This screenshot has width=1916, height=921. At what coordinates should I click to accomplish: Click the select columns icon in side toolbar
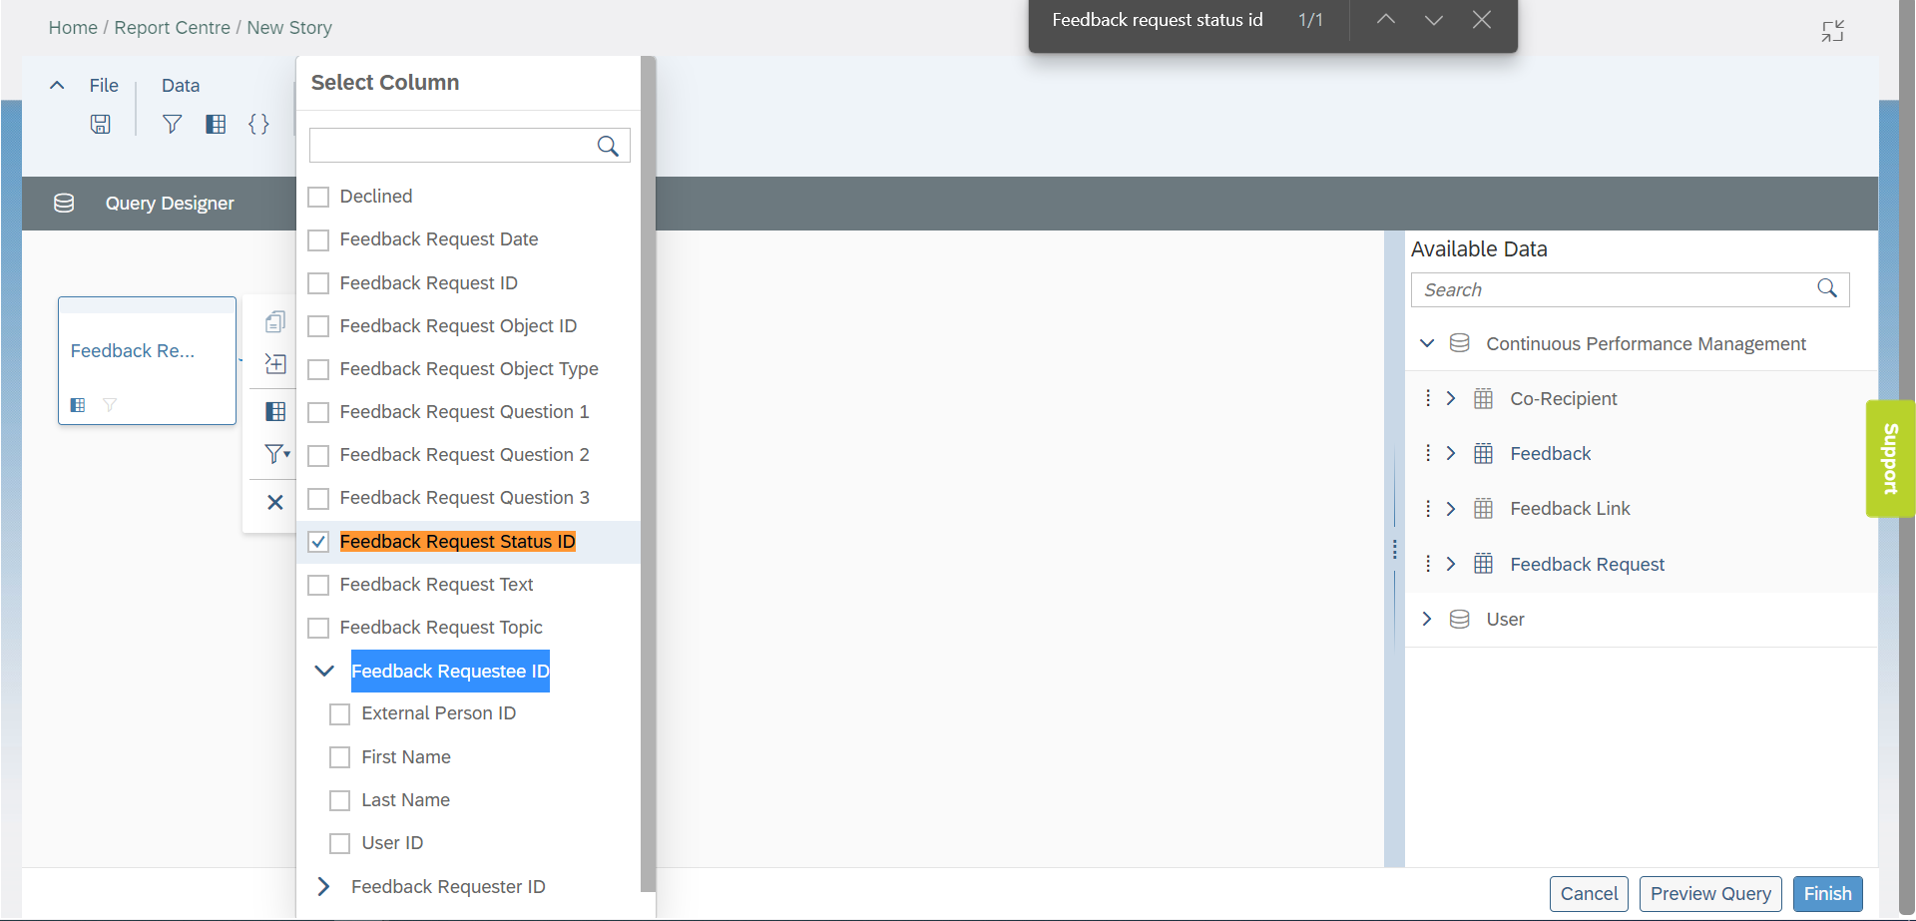pos(275,411)
